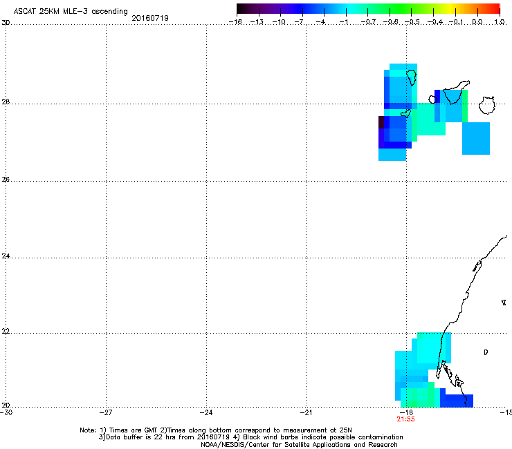
Task: Click the "Times are GMT" note line
Action: click(216, 430)
